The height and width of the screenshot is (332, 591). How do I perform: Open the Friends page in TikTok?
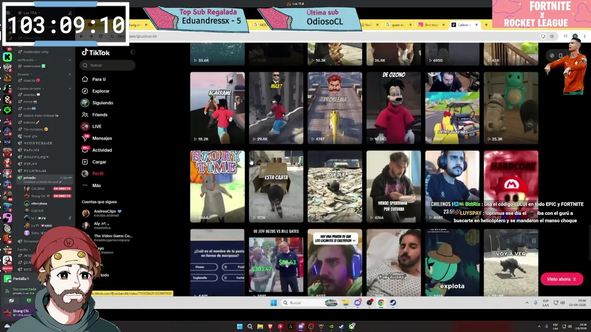click(95, 114)
